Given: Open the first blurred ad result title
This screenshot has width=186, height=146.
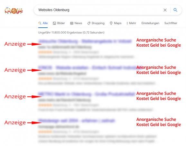Looking at the screenshot, I should [85, 41].
